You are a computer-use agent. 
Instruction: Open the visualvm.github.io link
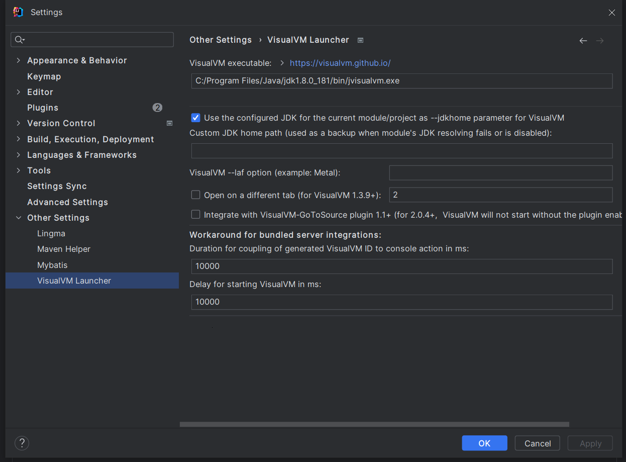coord(340,63)
